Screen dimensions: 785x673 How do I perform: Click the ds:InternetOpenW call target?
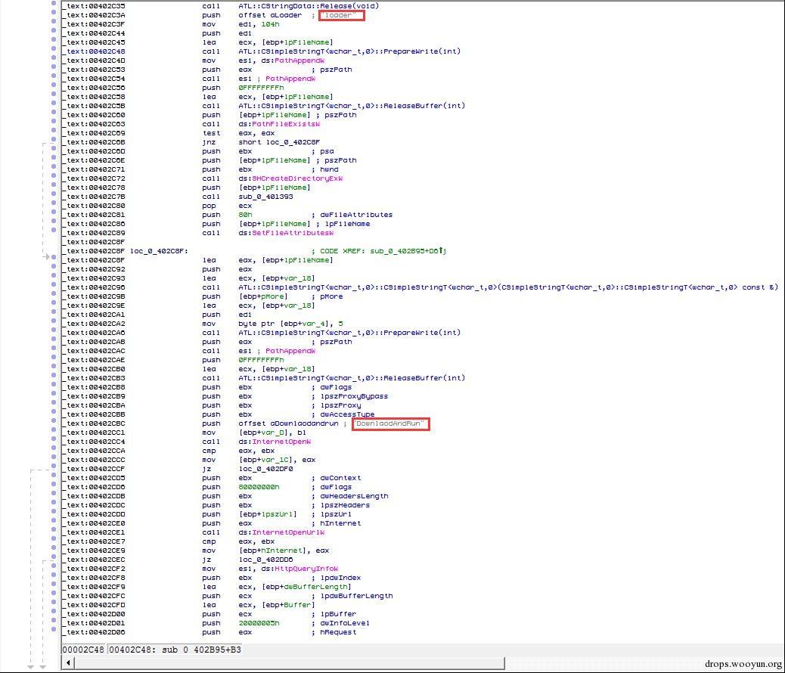[275, 442]
